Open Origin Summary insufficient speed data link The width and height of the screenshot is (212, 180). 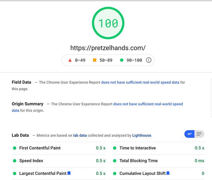click(x=148, y=104)
